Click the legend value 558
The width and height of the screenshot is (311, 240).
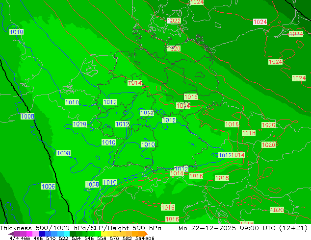[x=102, y=238]
